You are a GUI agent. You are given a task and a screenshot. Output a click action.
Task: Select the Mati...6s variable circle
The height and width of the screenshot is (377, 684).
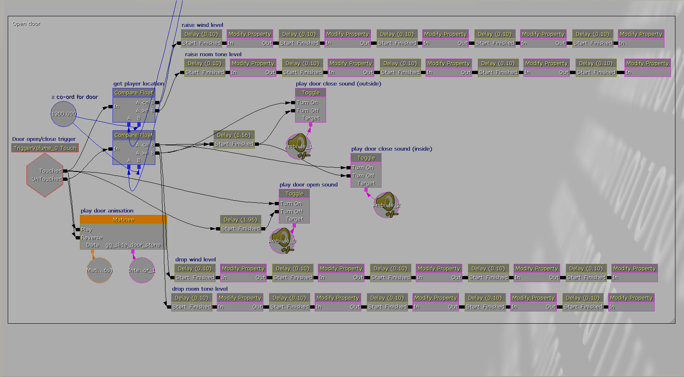(x=99, y=270)
